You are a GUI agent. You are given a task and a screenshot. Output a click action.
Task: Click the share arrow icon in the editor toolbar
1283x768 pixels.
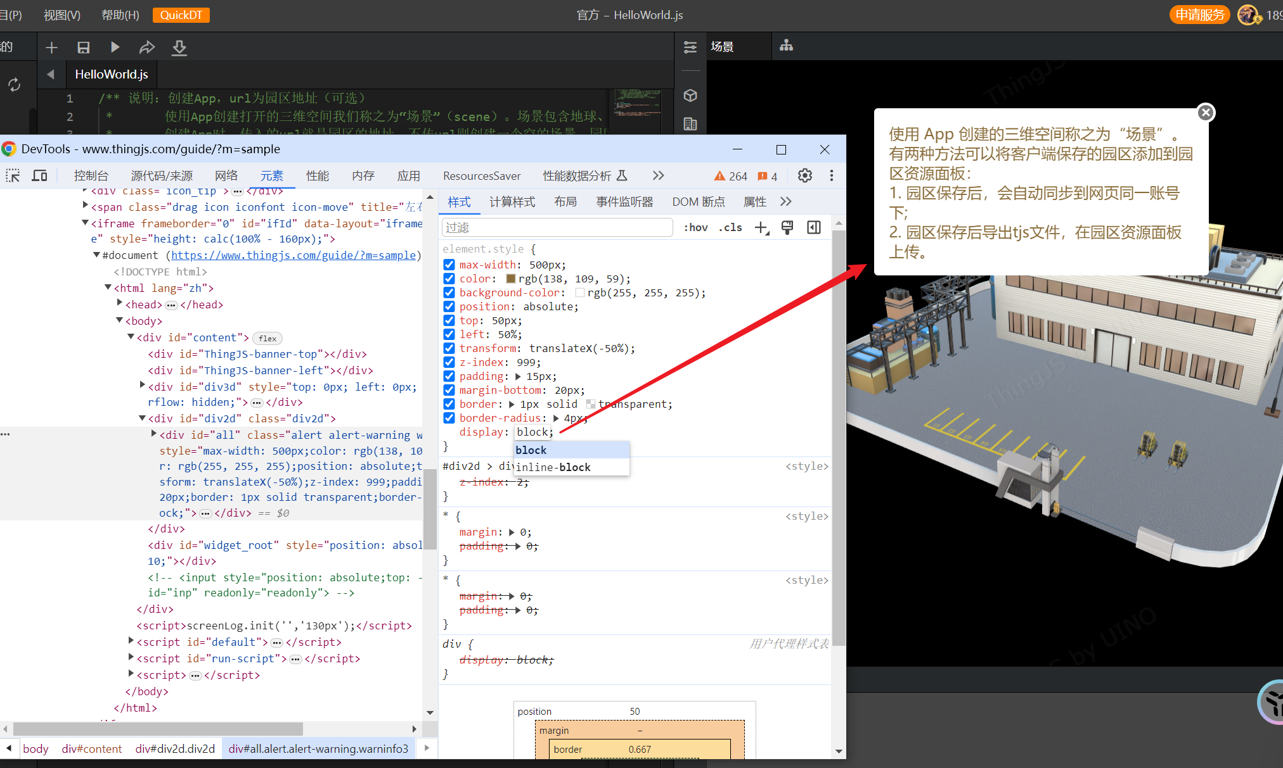[x=147, y=47]
